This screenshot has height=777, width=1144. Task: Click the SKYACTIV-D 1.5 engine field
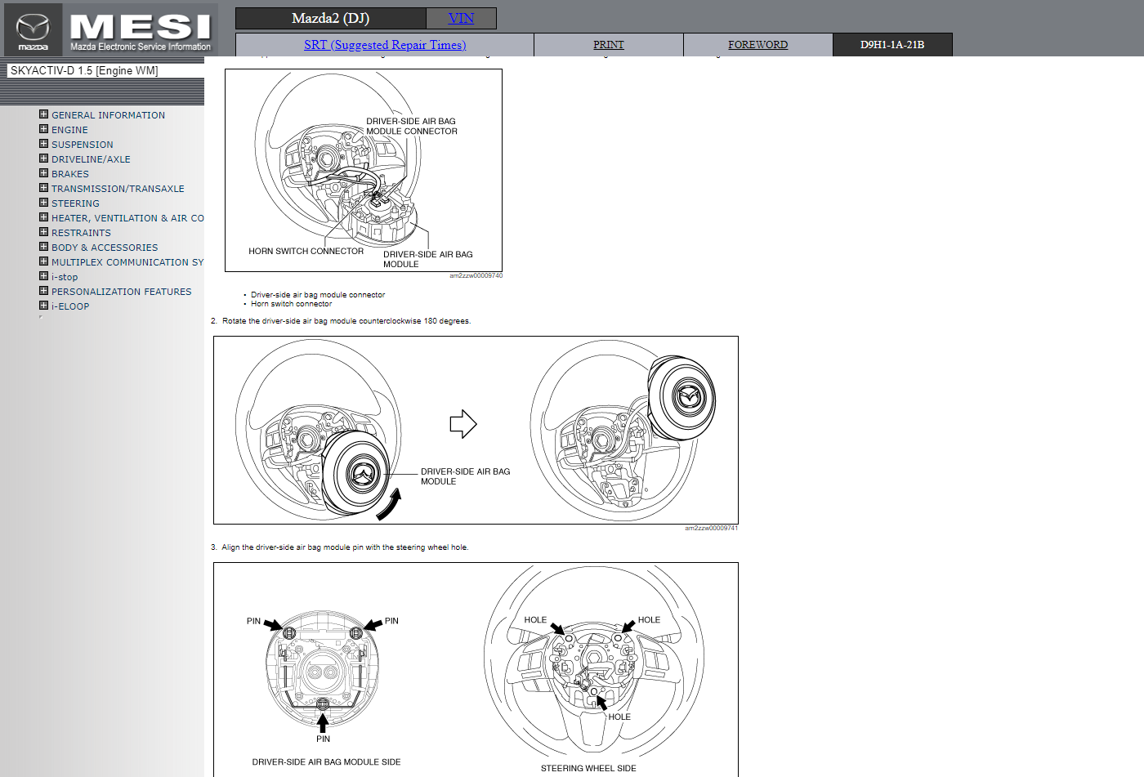[x=105, y=71]
